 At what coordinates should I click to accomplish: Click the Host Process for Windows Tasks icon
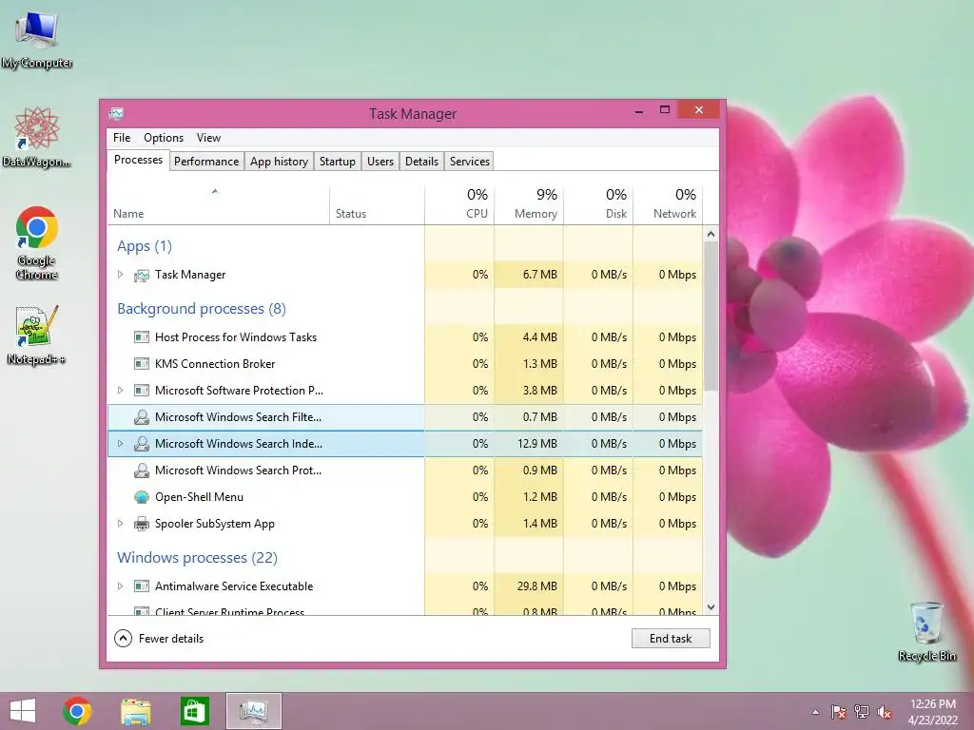[142, 337]
